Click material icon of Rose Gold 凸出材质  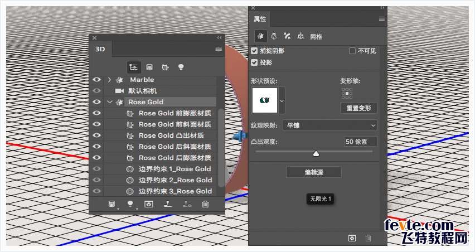(130, 135)
